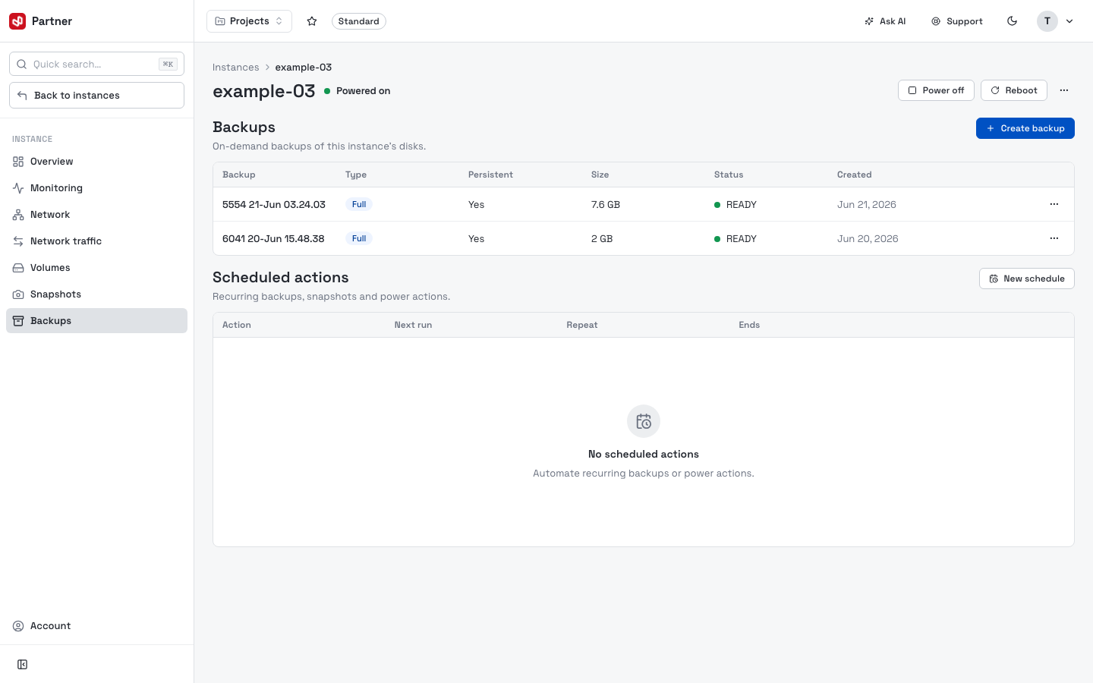Click the Status column header
Screen dimensions: 1093x683
(x=729, y=175)
